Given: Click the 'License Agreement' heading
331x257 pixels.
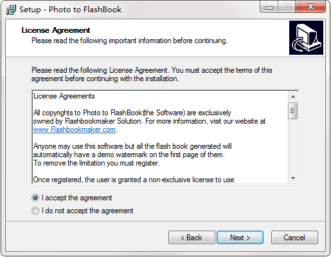Looking at the screenshot, I should pos(56,30).
